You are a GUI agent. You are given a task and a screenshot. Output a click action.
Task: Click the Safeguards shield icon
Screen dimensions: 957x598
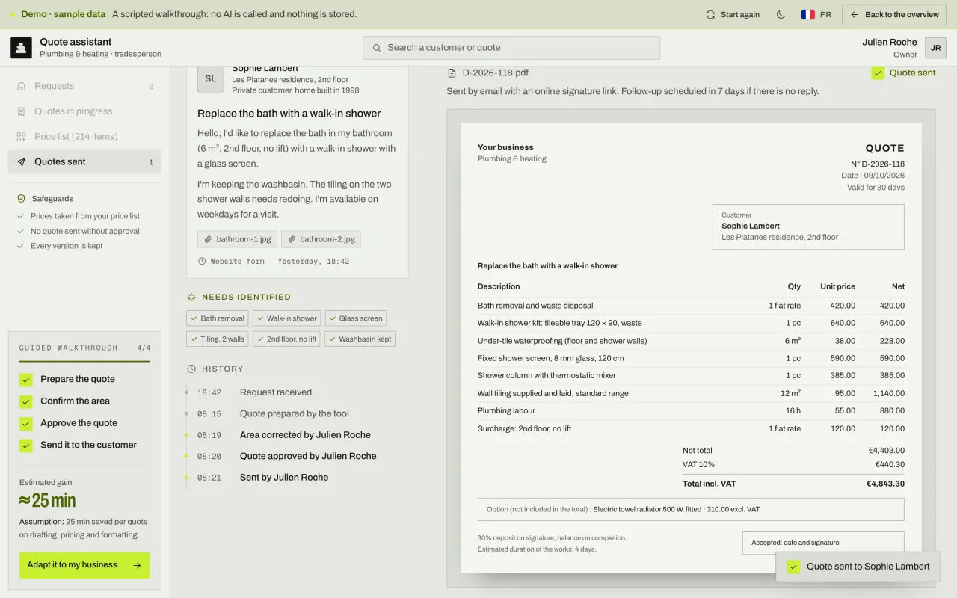tap(21, 199)
